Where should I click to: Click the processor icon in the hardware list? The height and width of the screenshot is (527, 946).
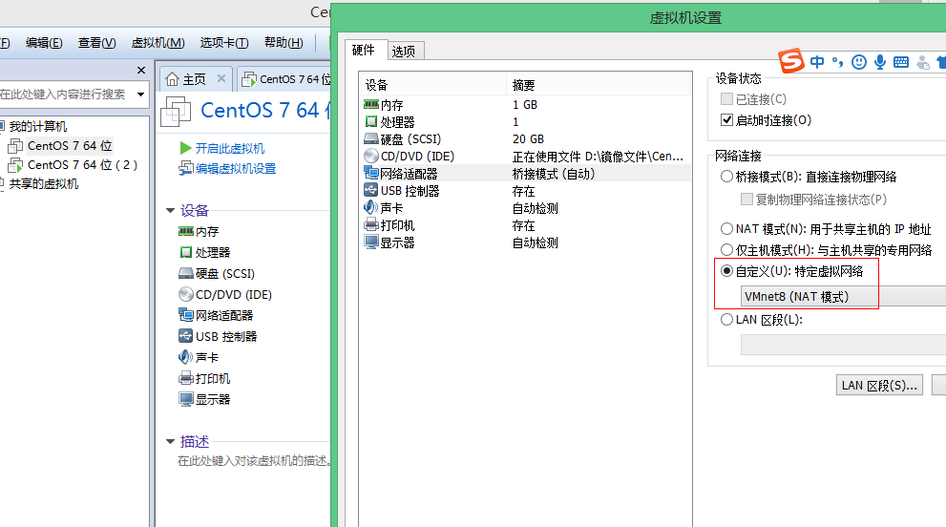click(x=371, y=122)
